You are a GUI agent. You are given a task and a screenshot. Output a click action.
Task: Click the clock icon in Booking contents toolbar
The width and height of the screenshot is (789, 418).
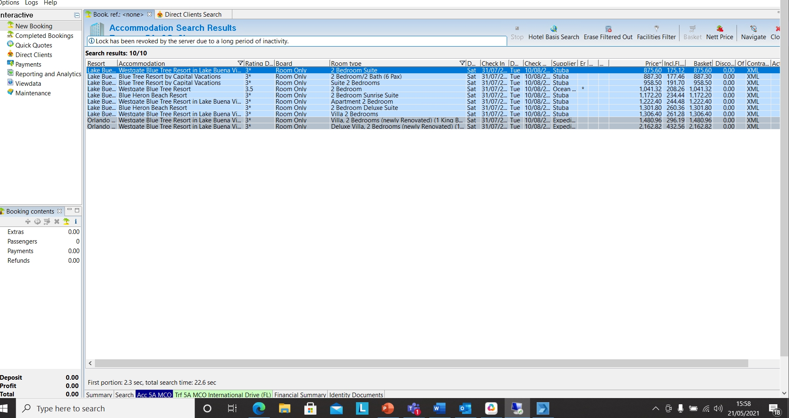37,221
